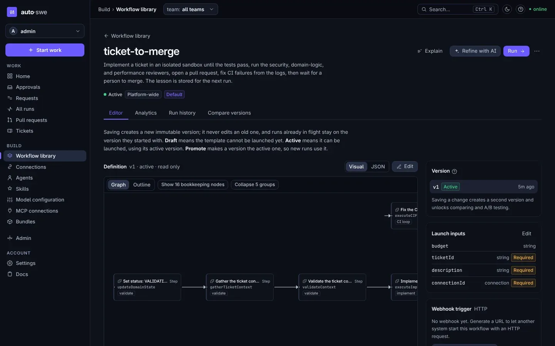Image resolution: width=555 pixels, height=346 pixels.
Task: Select the v1 Active version row
Action: tap(483, 187)
